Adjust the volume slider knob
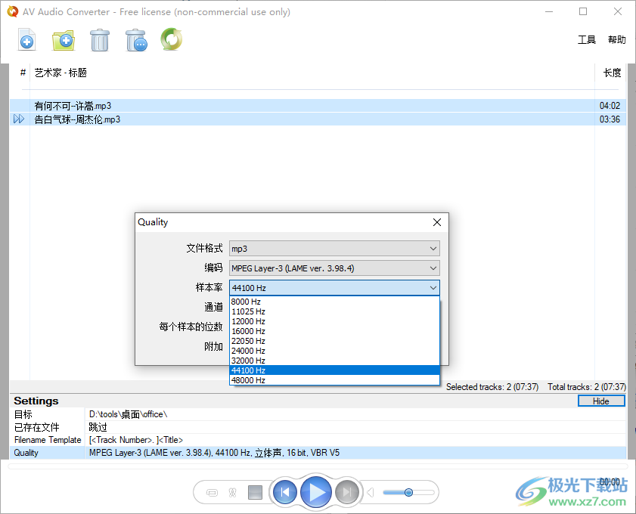The height and width of the screenshot is (514, 636). pos(408,492)
